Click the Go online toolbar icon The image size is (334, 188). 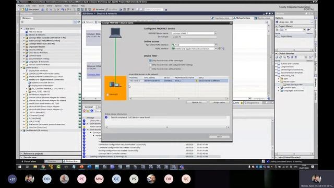94,9
